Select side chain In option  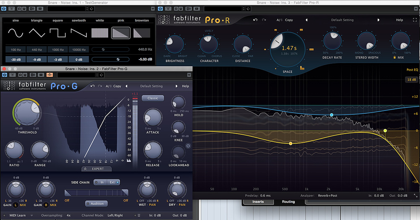point(100,182)
